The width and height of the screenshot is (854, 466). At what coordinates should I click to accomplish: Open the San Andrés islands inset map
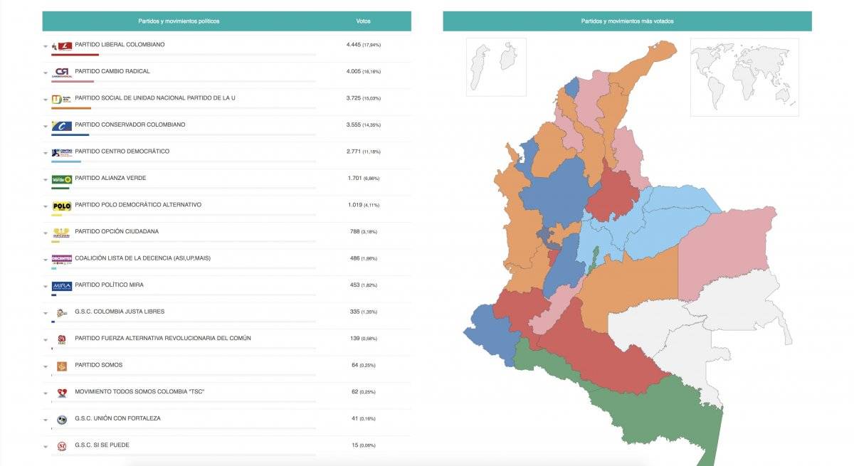coord(496,68)
